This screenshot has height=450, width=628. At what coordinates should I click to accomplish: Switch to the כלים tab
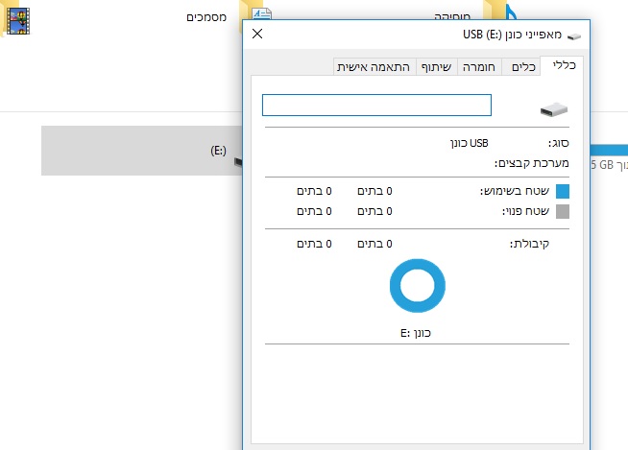523,67
